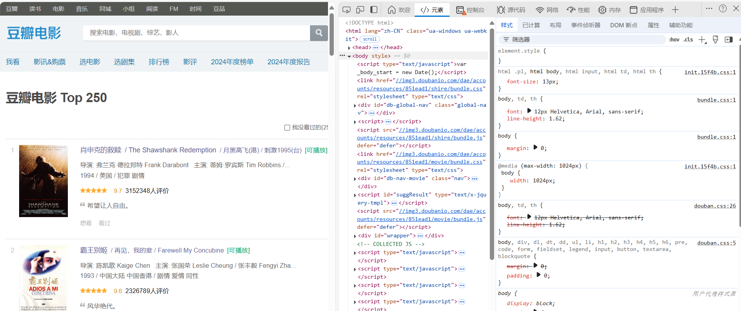
Task: Click the magnifier search button
Action: pyautogui.click(x=319, y=33)
